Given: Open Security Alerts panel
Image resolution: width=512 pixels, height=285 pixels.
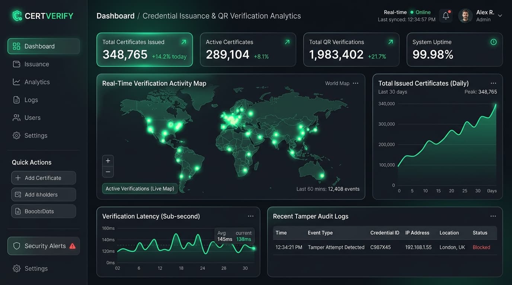Looking at the screenshot, I should click(x=44, y=246).
